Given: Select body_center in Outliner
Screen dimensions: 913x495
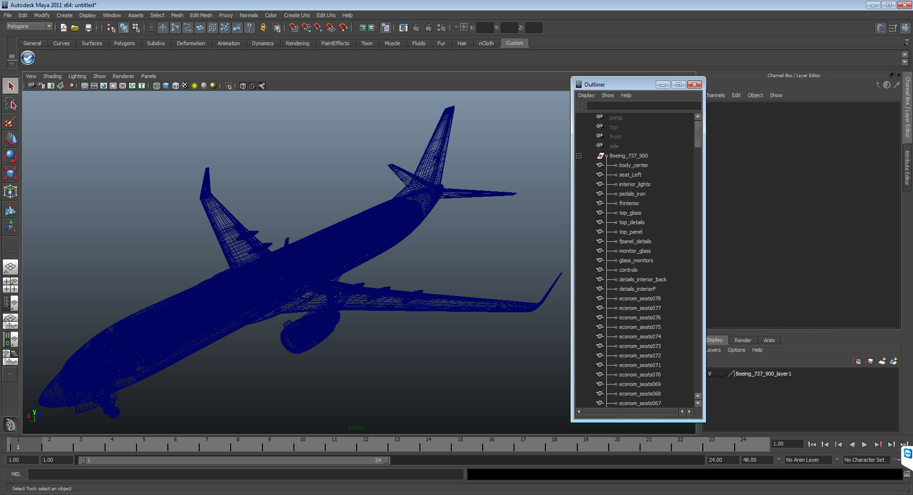Looking at the screenshot, I should 633,165.
